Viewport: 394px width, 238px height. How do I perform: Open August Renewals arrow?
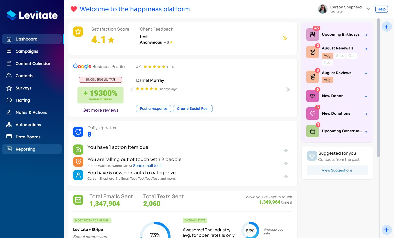366,49
